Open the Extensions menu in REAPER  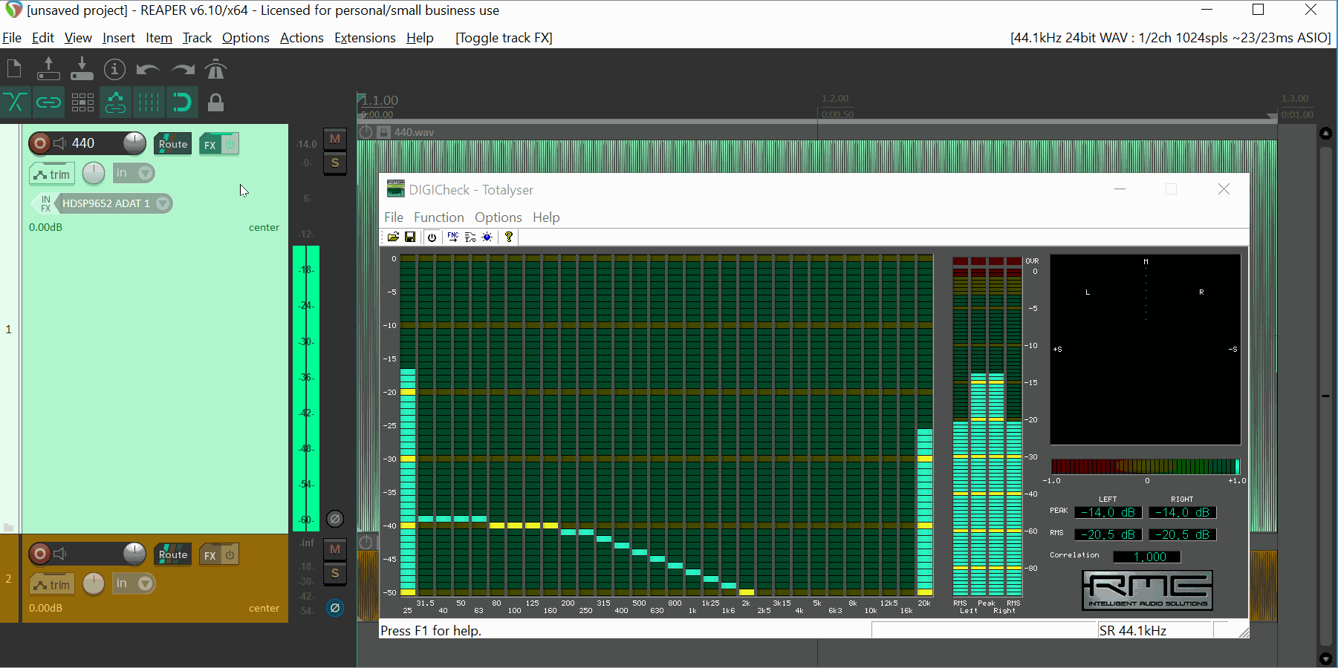pyautogui.click(x=365, y=38)
